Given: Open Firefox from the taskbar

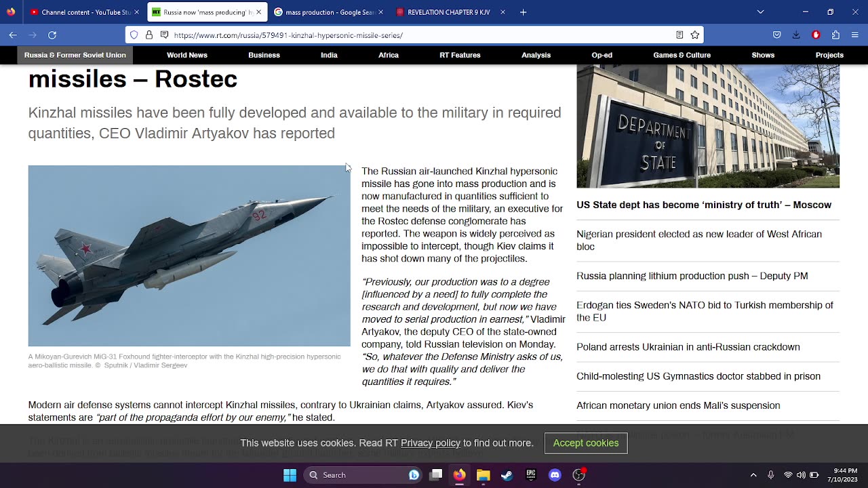Looking at the screenshot, I should click(460, 475).
